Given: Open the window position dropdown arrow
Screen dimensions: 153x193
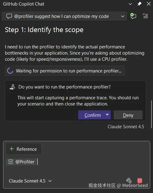Looking at the screenshot, I should click(x=130, y=4).
